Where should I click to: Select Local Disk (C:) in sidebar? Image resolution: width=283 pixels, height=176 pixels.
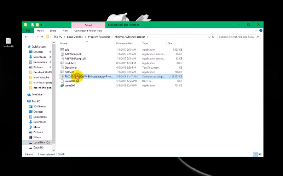(41, 143)
